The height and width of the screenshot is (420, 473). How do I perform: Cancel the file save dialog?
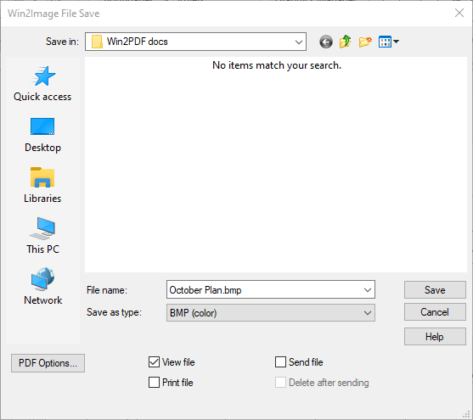(x=435, y=312)
